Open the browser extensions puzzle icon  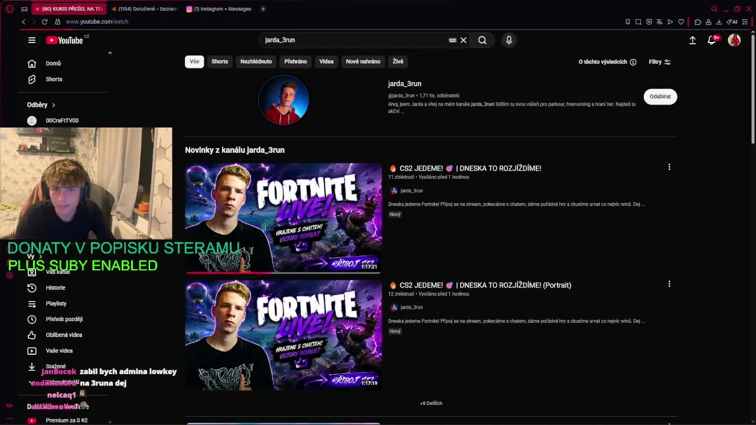[x=698, y=22]
